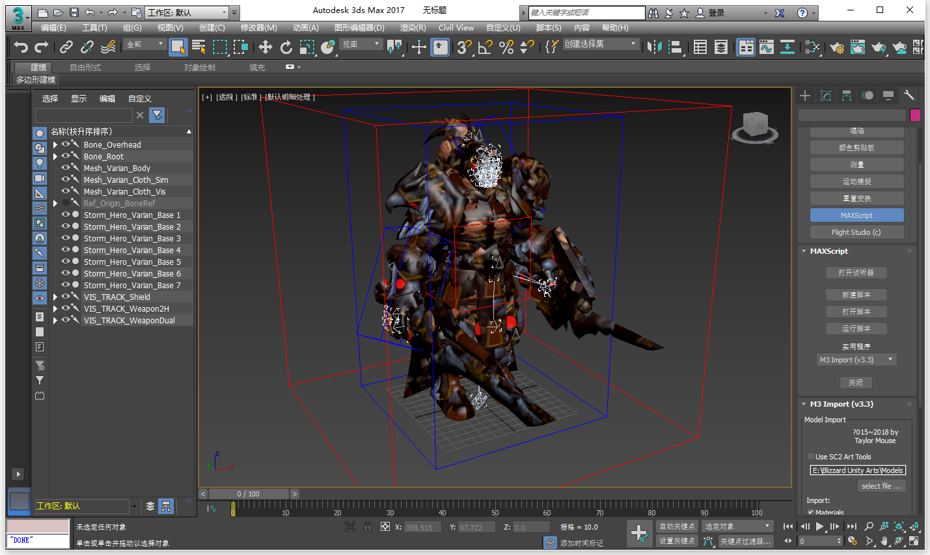
Task: Click the Flight Studio (c) button
Action: (x=856, y=232)
